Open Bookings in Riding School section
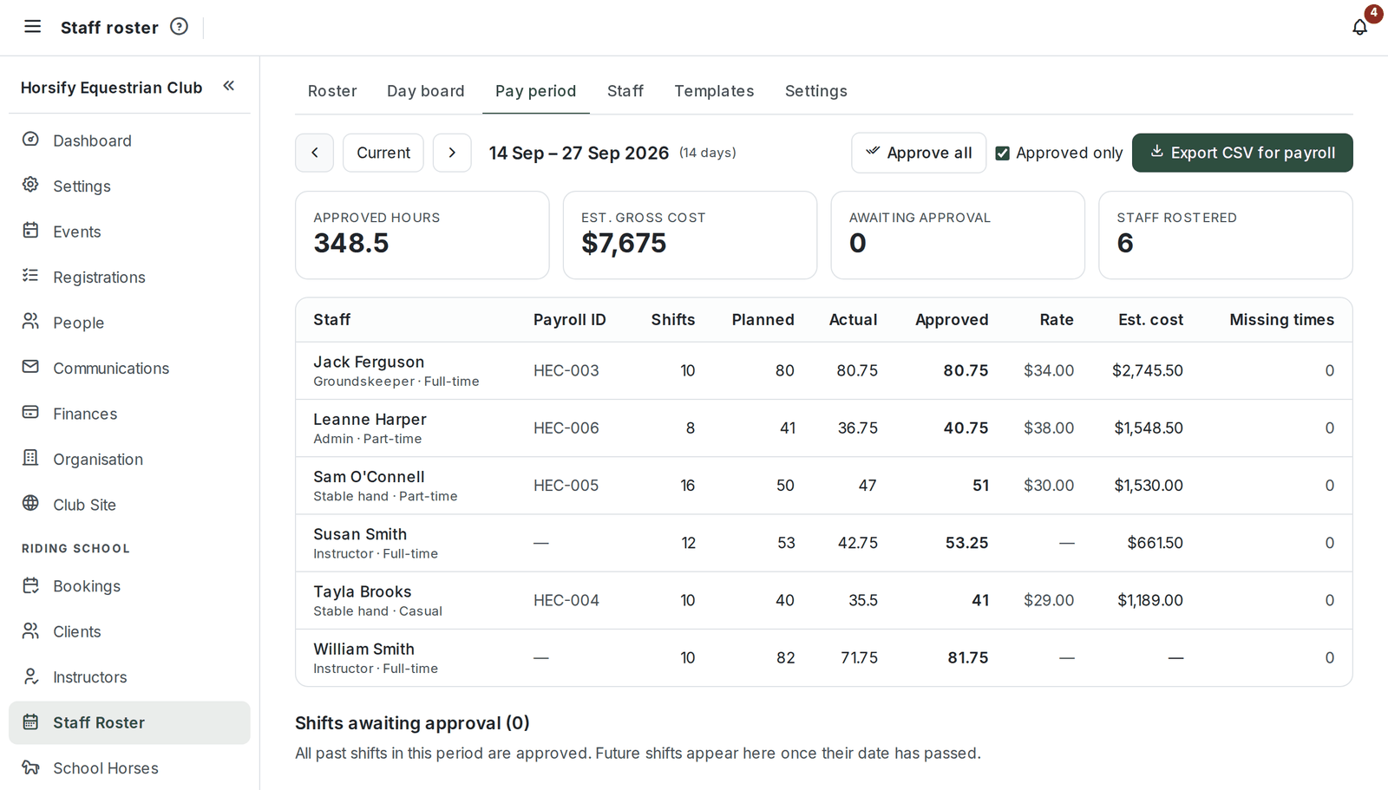Viewport: 1388px width, 790px height. 129,586
